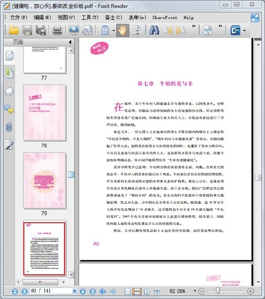Open the Bookmarks panel sidebar icon
The width and height of the screenshot is (265, 299).
click(9, 73)
